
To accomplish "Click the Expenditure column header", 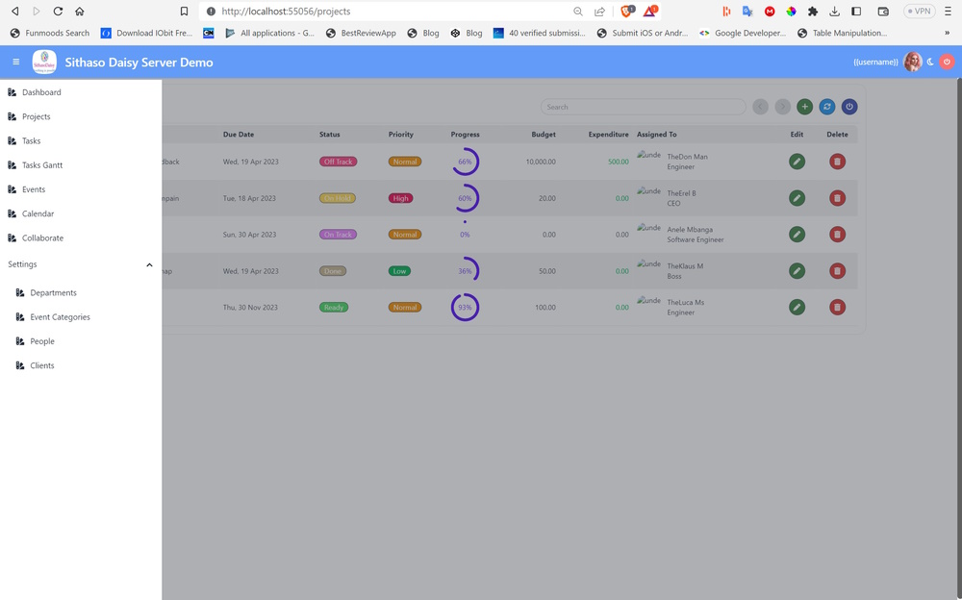I will 608,135.
